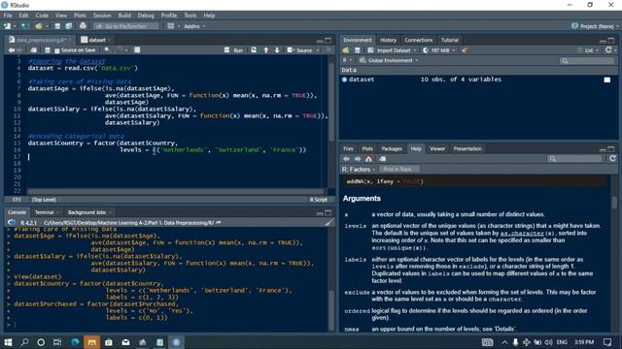Expand the dataset object entry
The height and width of the screenshot is (349, 622).
344,79
